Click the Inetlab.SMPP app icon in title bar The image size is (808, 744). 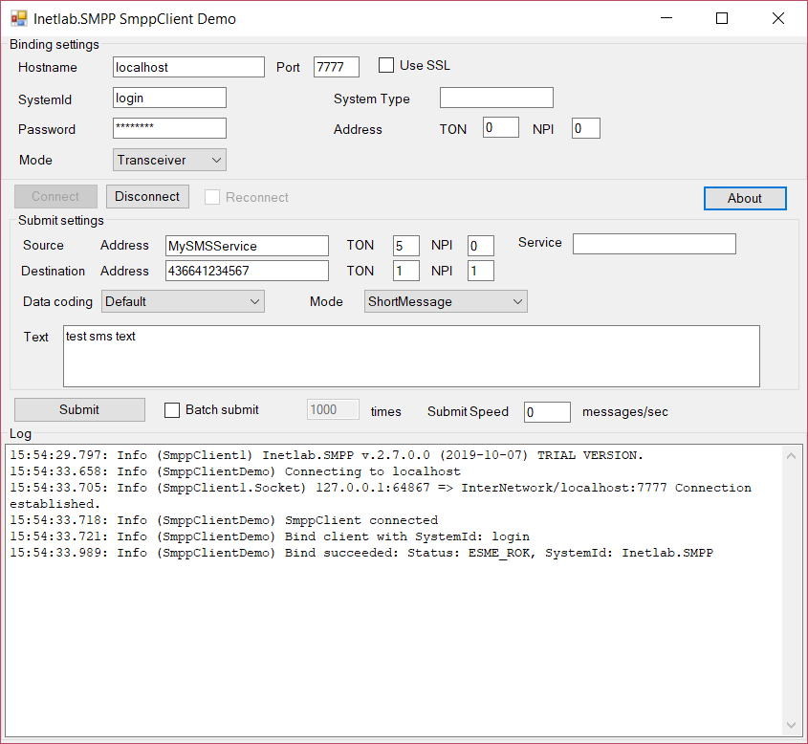19,18
